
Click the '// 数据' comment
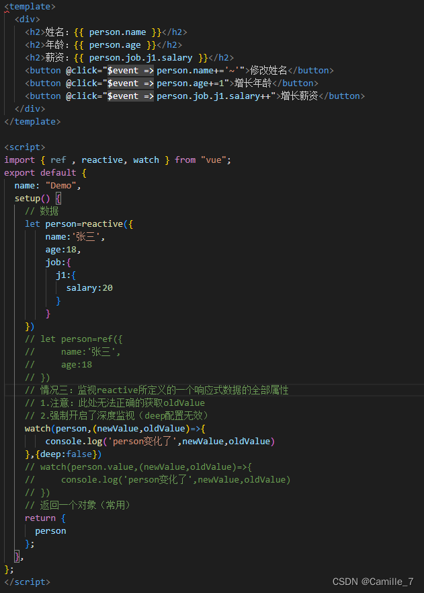click(x=42, y=211)
